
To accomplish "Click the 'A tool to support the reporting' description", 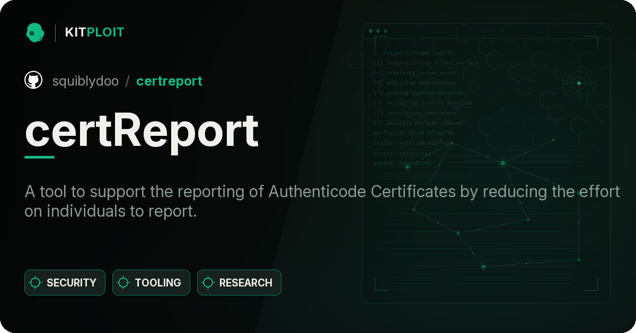I will pyautogui.click(x=322, y=201).
